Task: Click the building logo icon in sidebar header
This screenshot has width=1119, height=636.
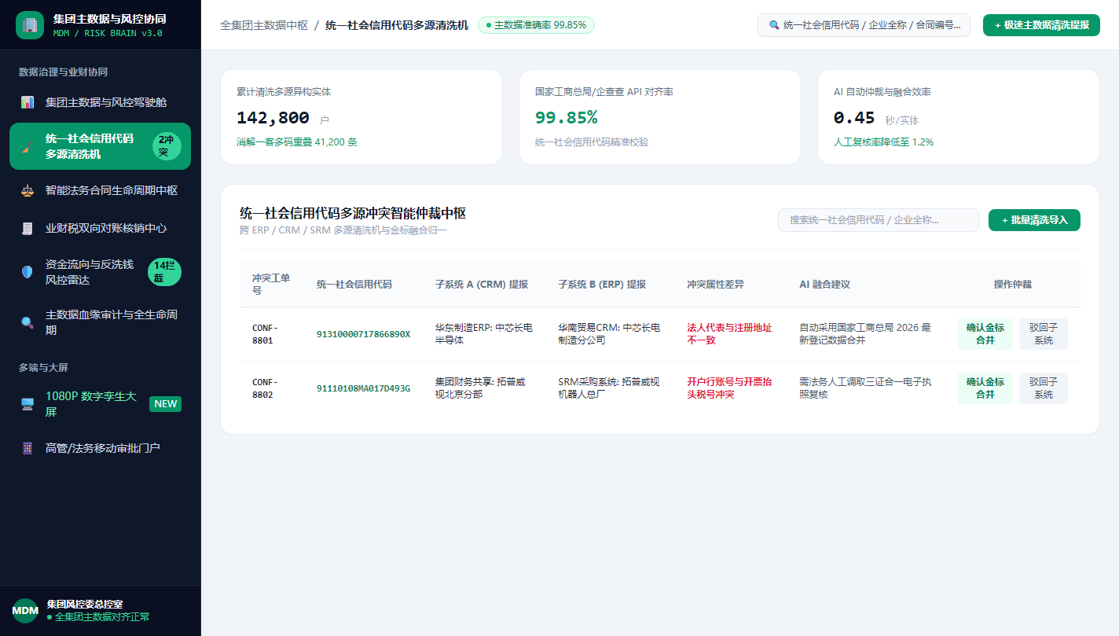Action: pos(30,25)
